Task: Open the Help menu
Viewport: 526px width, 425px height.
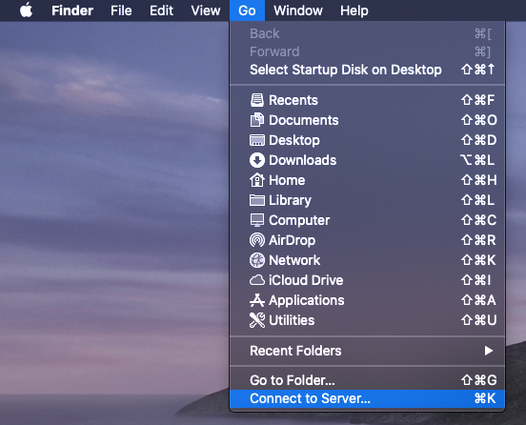Action: pyautogui.click(x=354, y=10)
